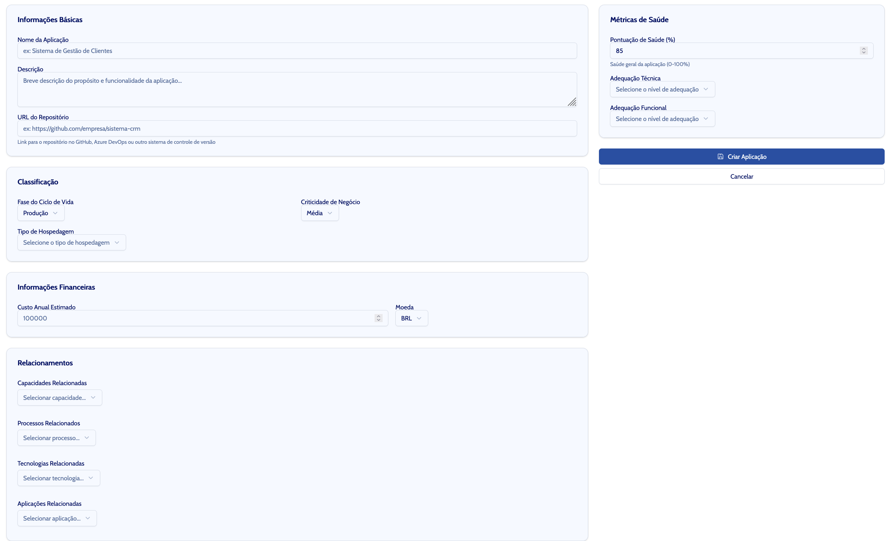Open the Adequação Técnica dropdown
Image resolution: width=888 pixels, height=541 pixels.
[662, 89]
